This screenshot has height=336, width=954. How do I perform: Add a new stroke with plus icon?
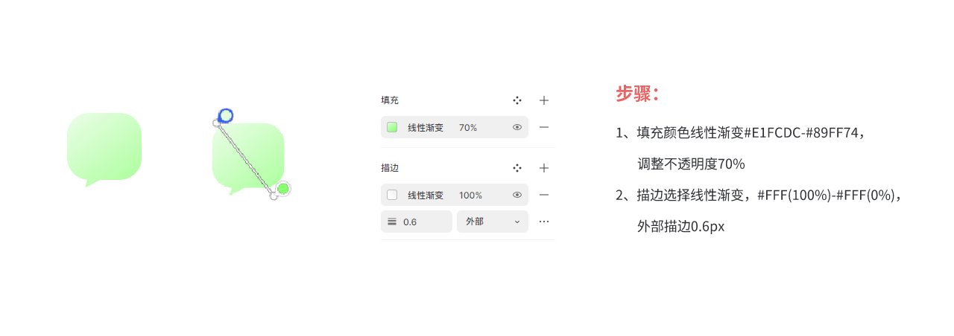click(544, 168)
